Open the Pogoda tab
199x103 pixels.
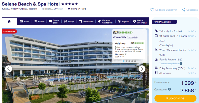pos(123,21)
